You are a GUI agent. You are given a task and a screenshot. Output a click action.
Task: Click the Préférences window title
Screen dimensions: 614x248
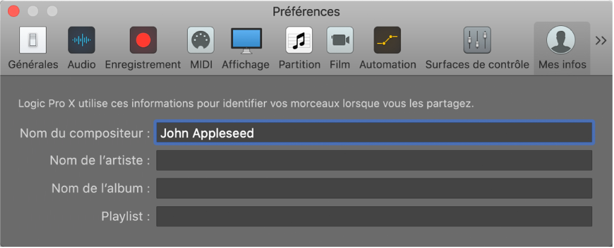[306, 11]
